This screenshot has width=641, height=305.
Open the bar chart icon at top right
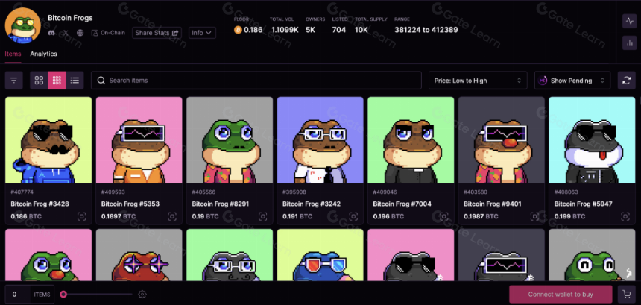[x=629, y=43]
